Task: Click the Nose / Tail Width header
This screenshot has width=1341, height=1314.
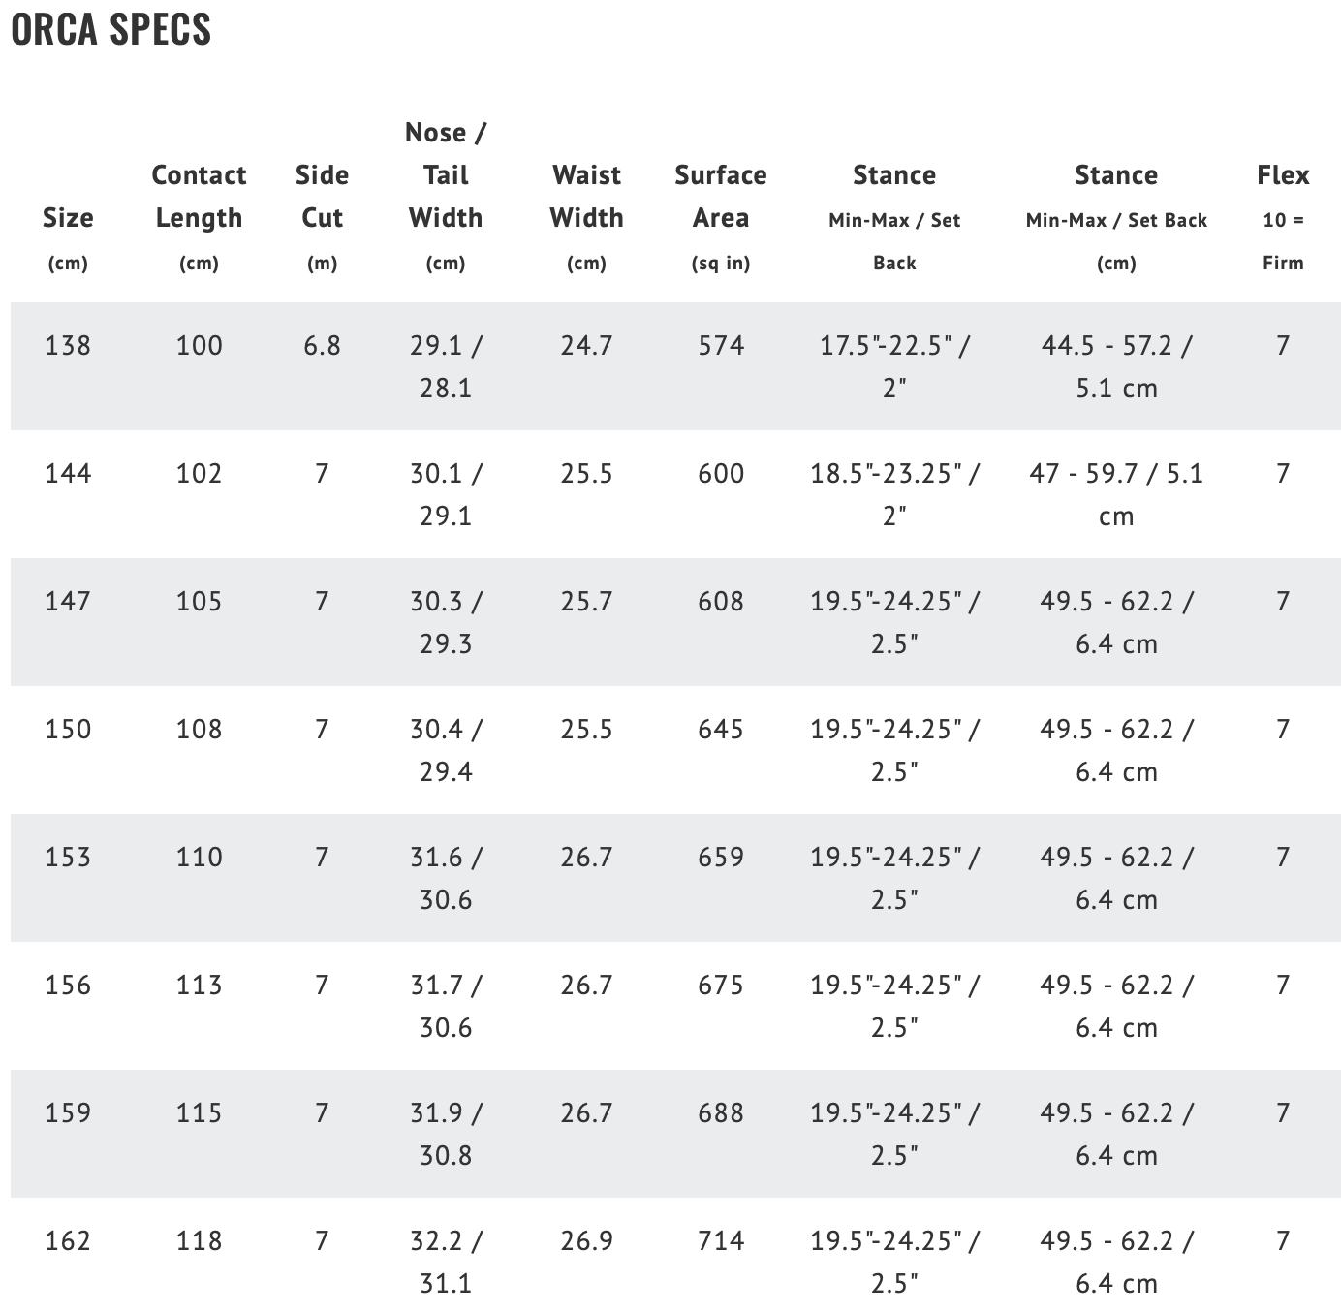Action: 446,175
